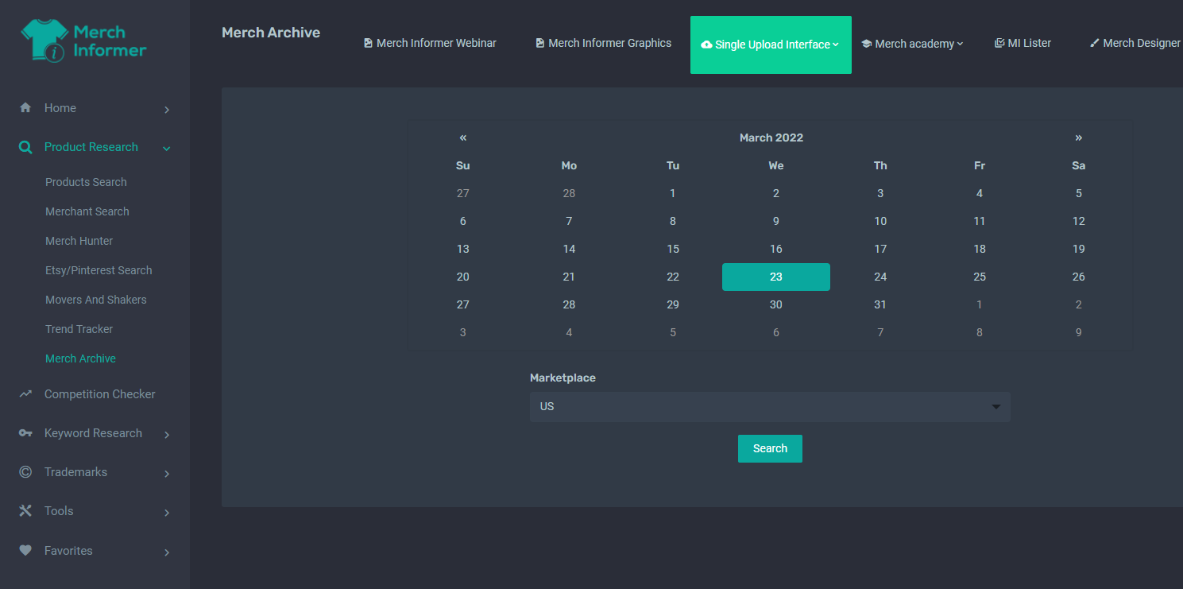The image size is (1183, 589).
Task: Select Merch Archive in sidebar
Action: pos(81,358)
